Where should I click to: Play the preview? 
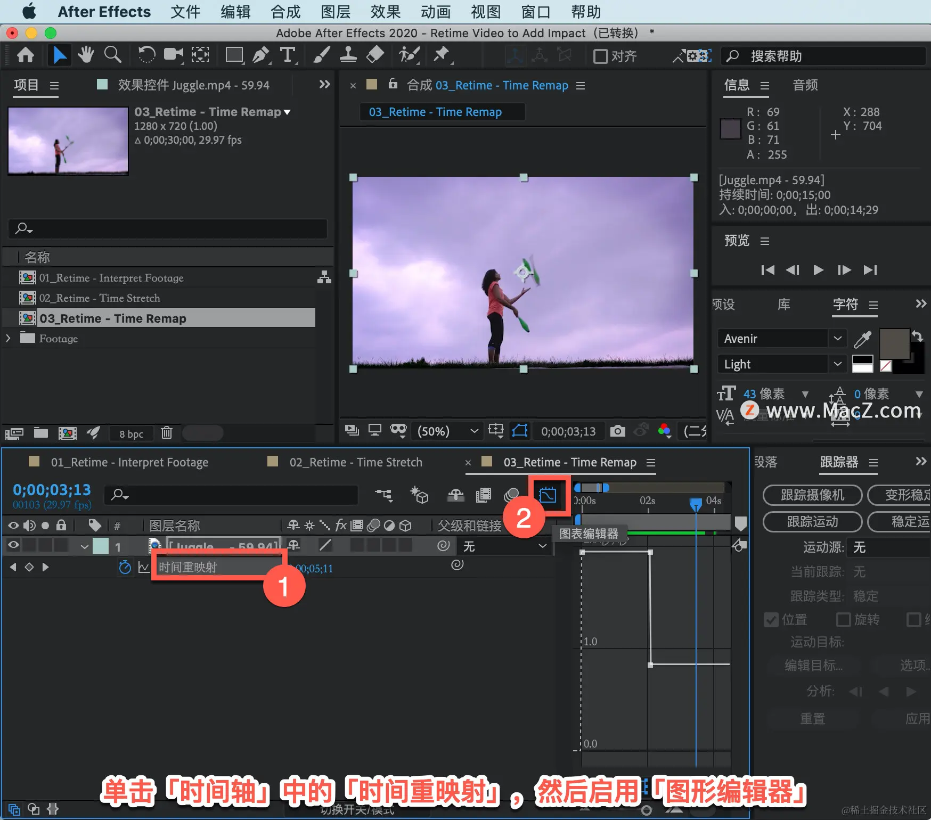[x=818, y=270]
